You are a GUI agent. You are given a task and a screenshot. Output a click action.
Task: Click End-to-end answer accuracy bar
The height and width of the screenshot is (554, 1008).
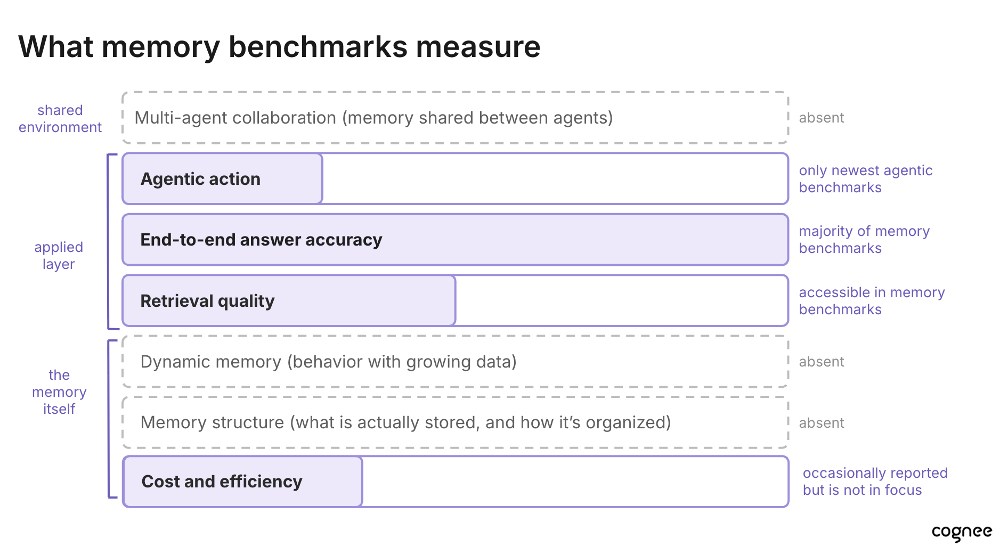[x=455, y=240]
